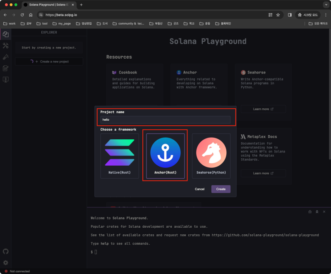
Task: Select the Native(Rust) framework
Action: 120,156
